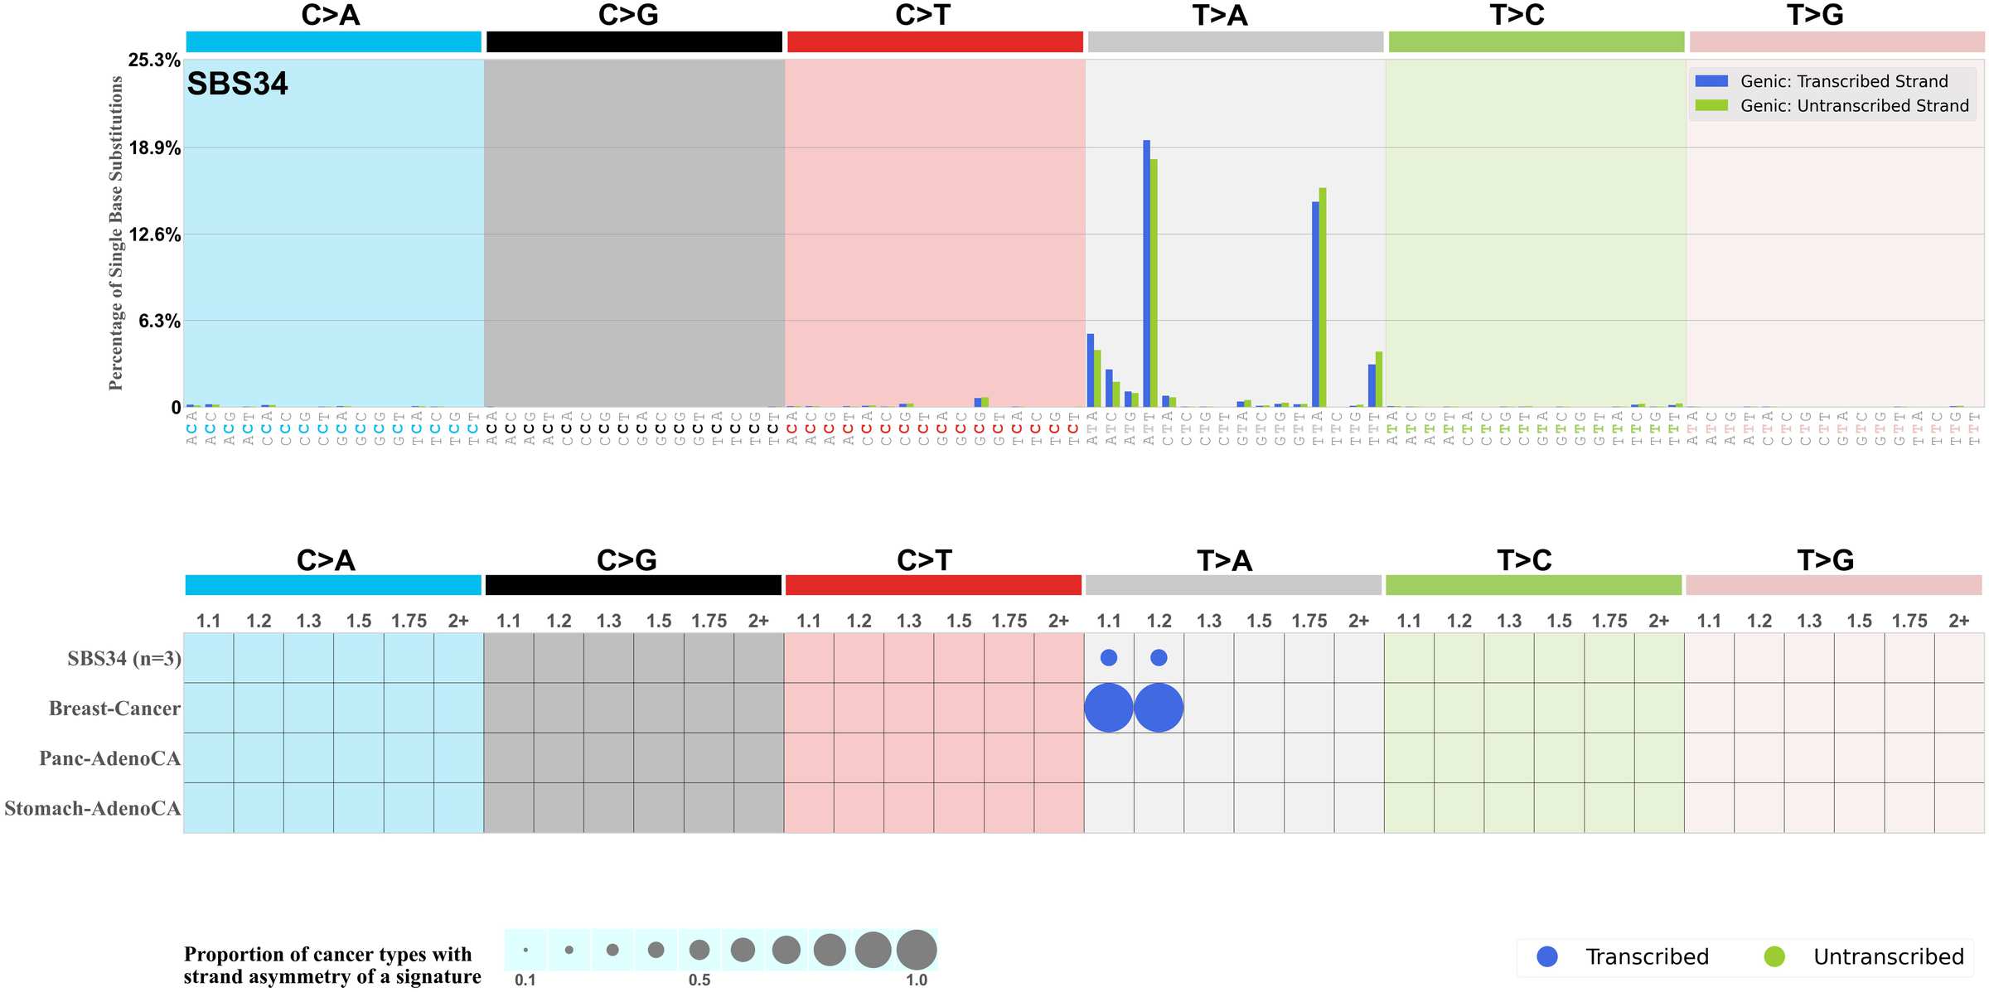Click the largest gray circle labeled 1.0
The image size is (1989, 992).
click(916, 950)
